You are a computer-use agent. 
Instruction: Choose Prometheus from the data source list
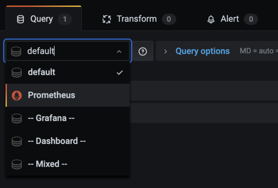[x=52, y=95]
